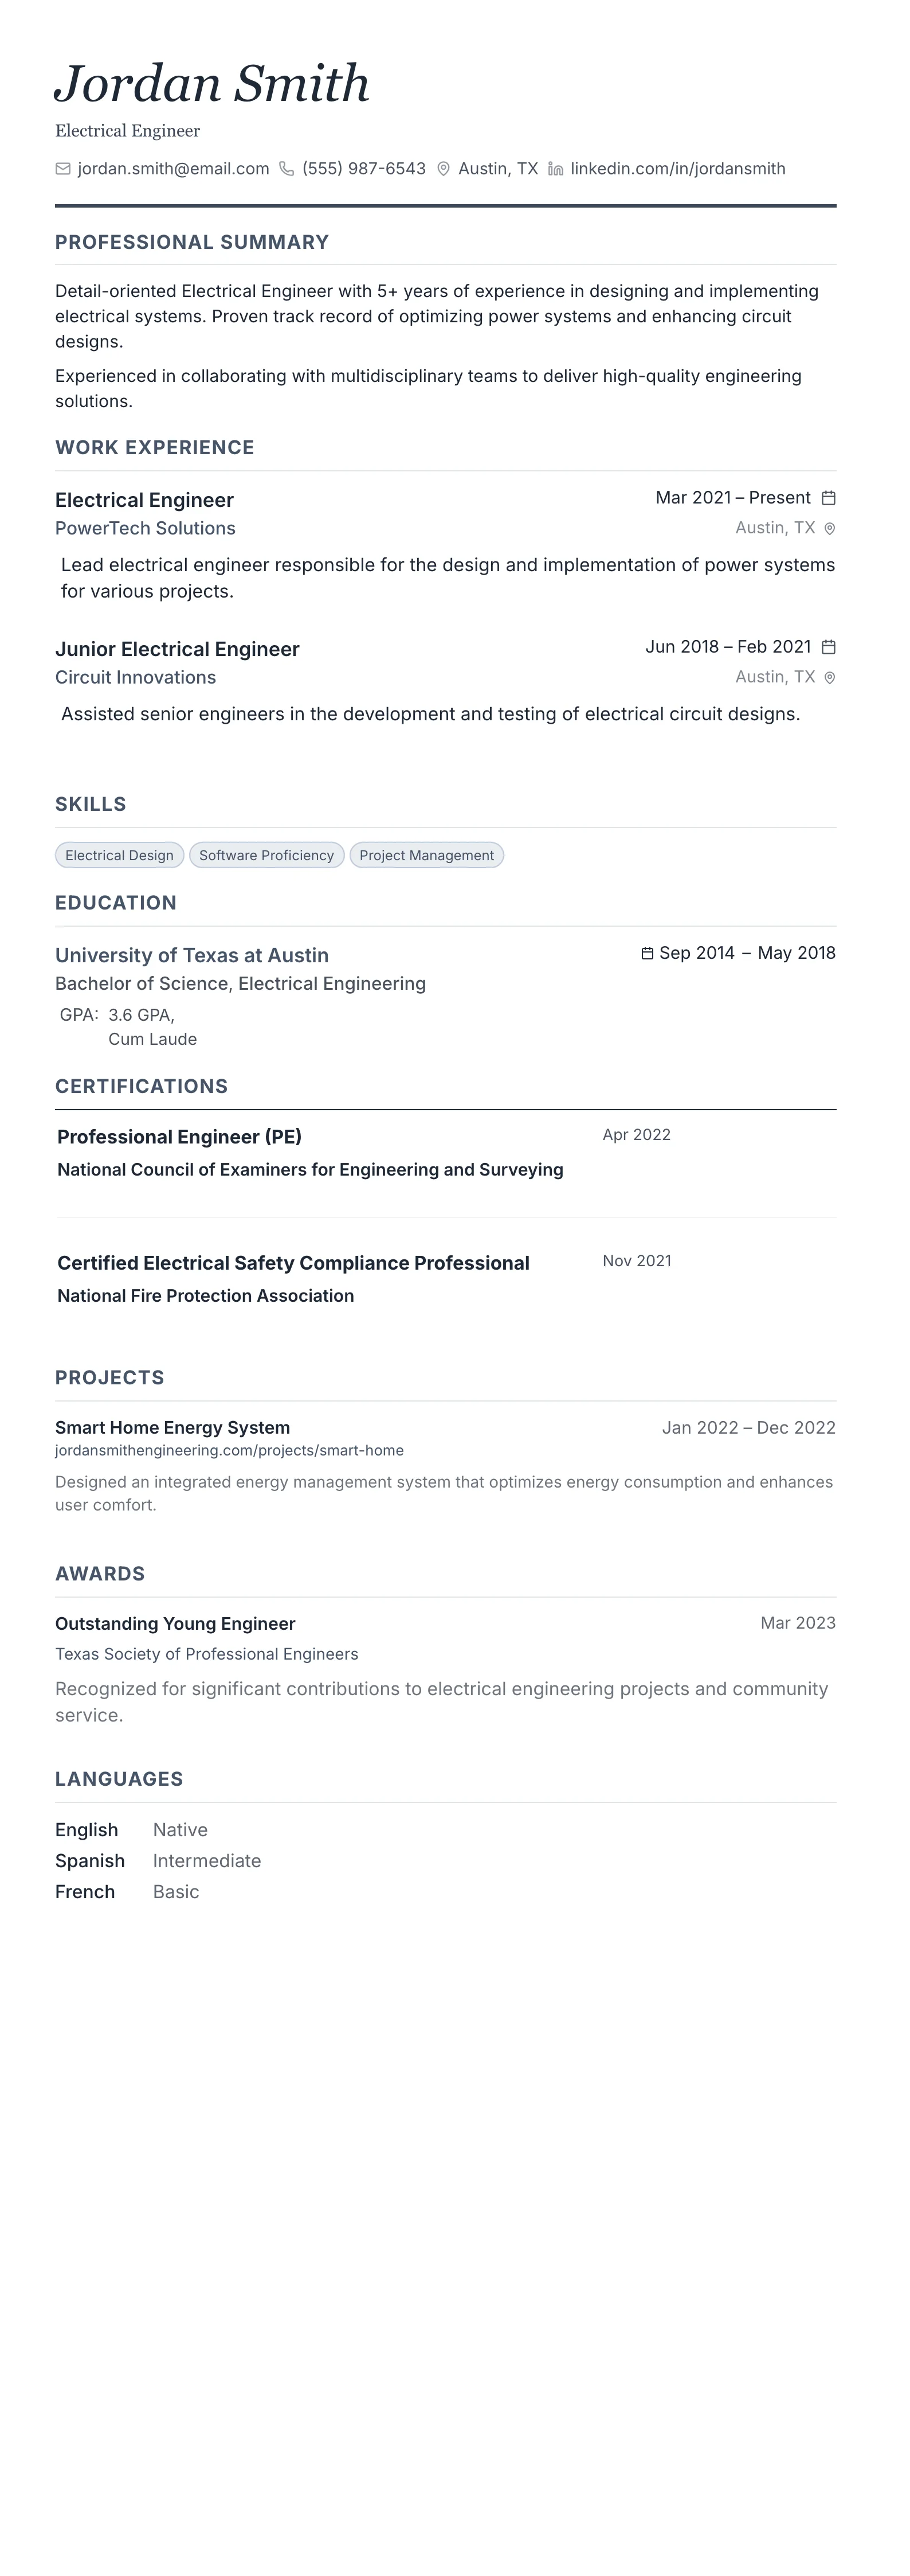Image resolution: width=910 pixels, height=2576 pixels.
Task: Click the Work Experience section heading
Action: [155, 447]
